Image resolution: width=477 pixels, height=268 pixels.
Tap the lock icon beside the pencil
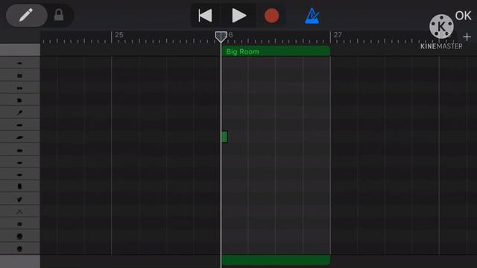click(x=59, y=15)
